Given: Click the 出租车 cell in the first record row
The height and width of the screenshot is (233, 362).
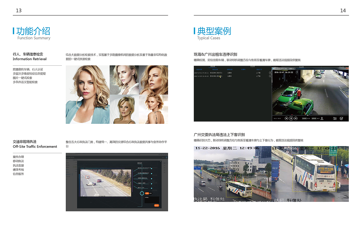Looking at the screenshot, I should (x=229, y=73).
